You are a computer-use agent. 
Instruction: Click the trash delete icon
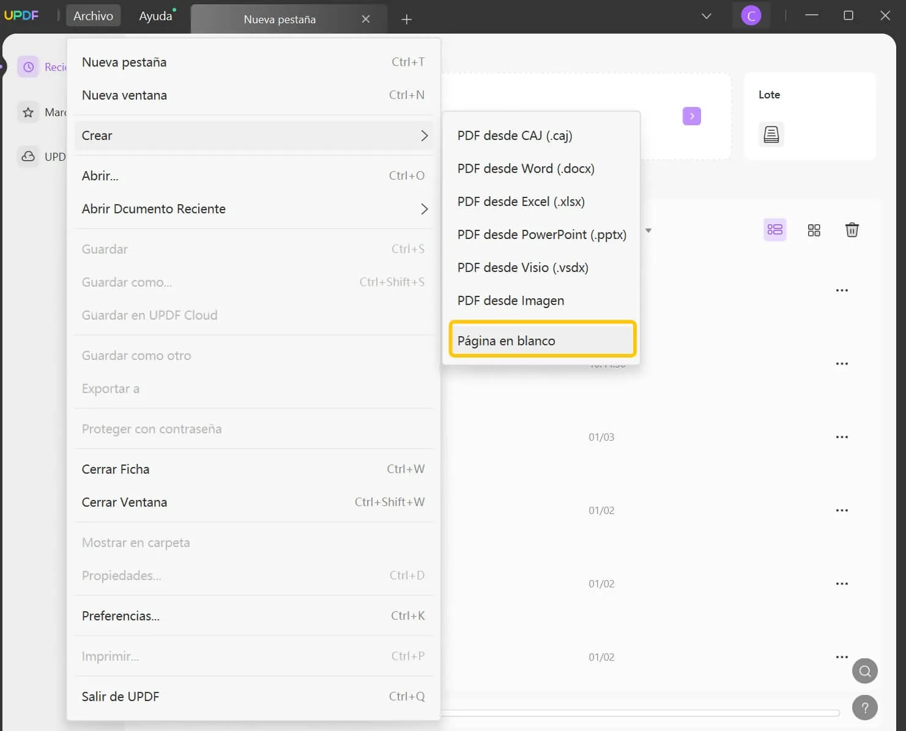coord(852,230)
